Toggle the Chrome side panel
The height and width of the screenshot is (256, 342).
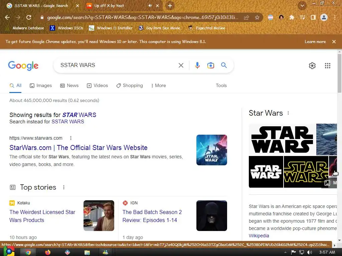(313, 17)
